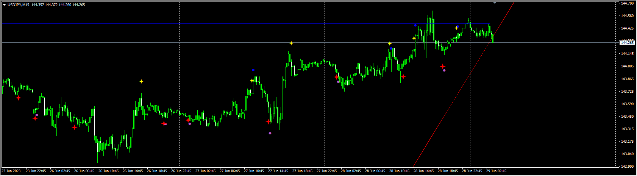637x176 pixels.
Task: Click the 26 Jun 02:45 time label
Action: click(x=60, y=171)
